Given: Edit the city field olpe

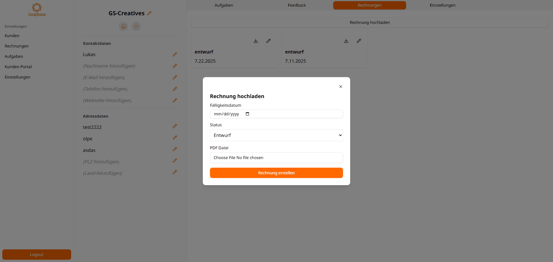Looking at the screenshot, I should [175, 137].
